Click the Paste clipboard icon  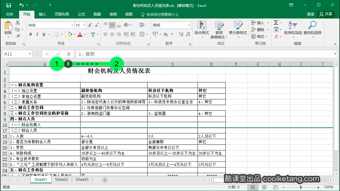point(8,25)
